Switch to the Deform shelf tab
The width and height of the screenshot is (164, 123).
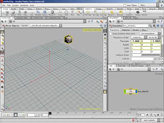[x=39, y=9]
